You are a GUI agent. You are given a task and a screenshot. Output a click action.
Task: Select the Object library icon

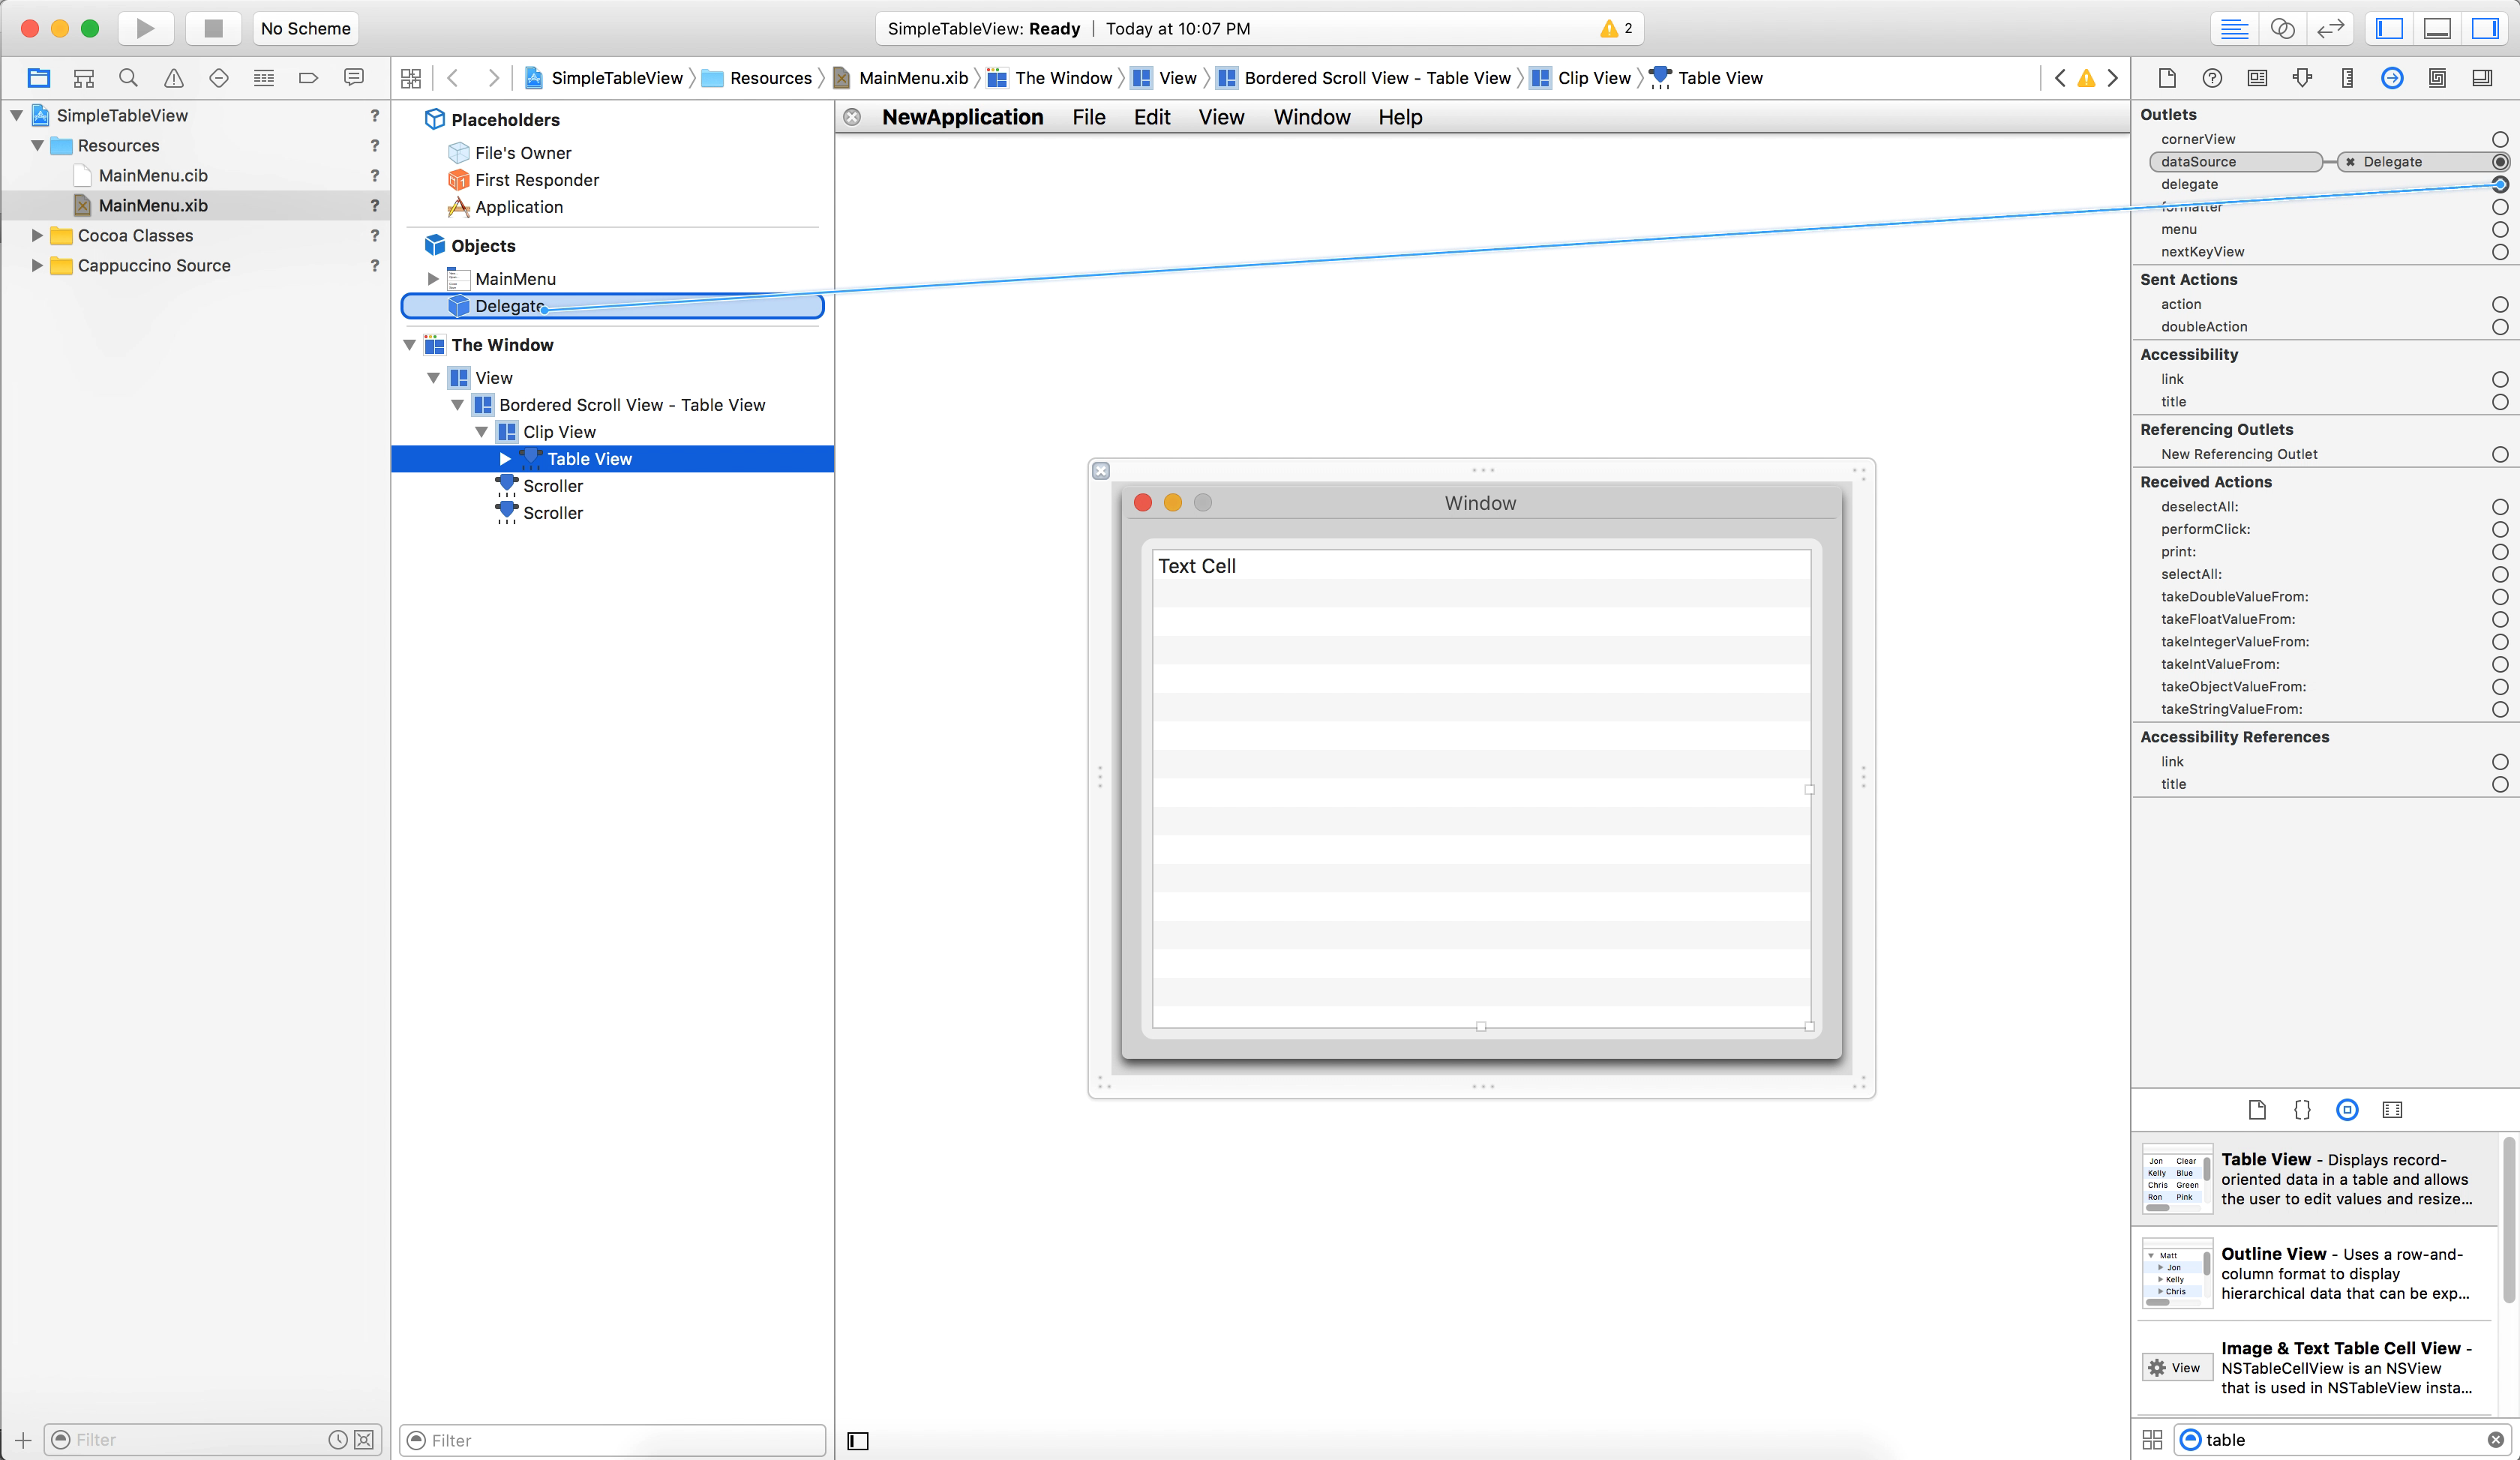point(2347,1109)
